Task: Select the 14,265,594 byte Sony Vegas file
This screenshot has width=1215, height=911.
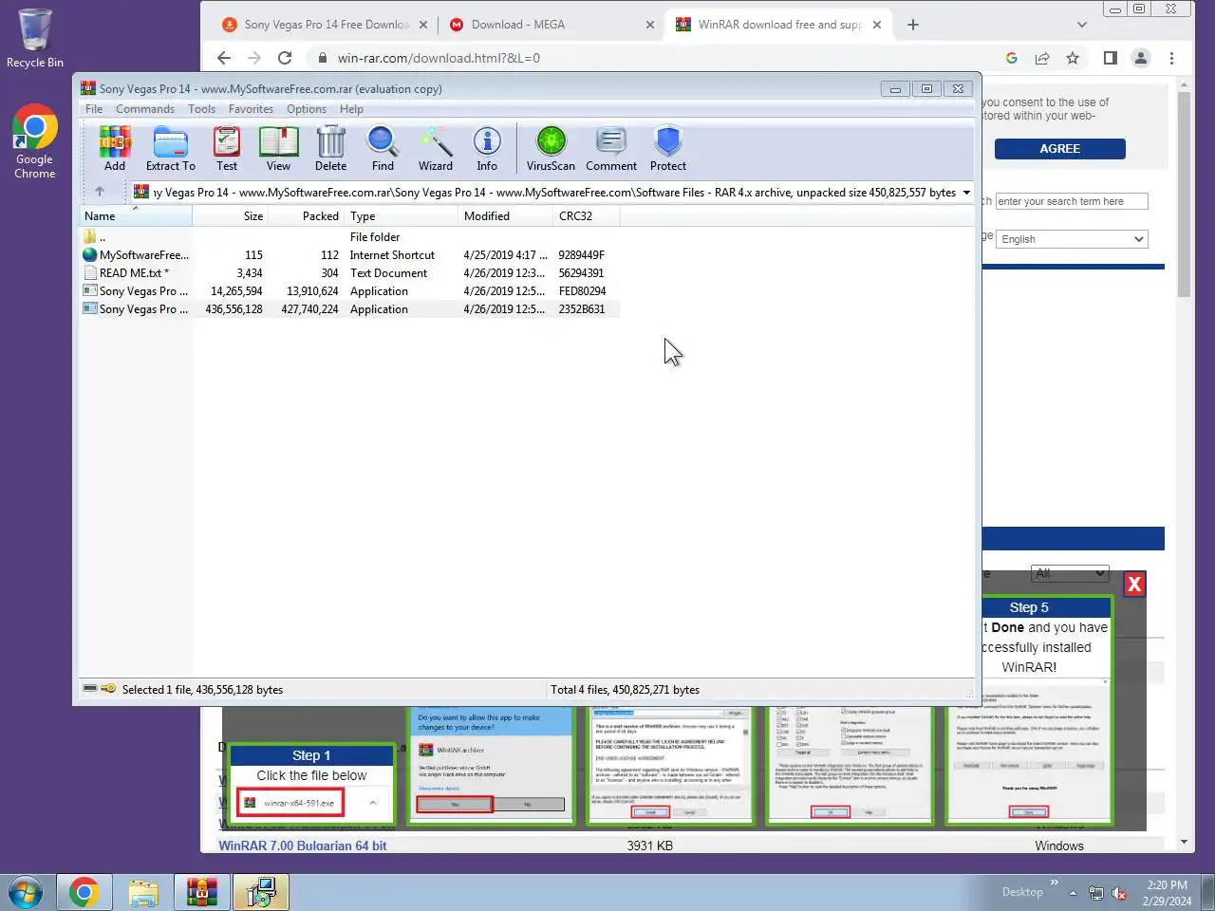Action: pos(349,291)
